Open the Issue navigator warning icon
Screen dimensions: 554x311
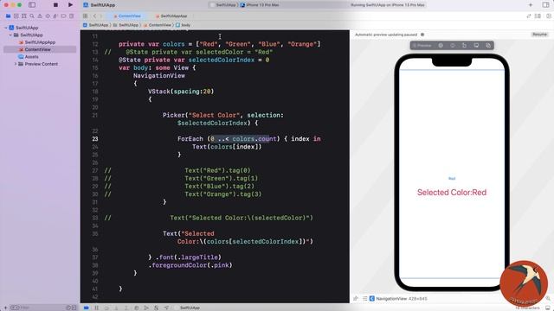pos(40,16)
